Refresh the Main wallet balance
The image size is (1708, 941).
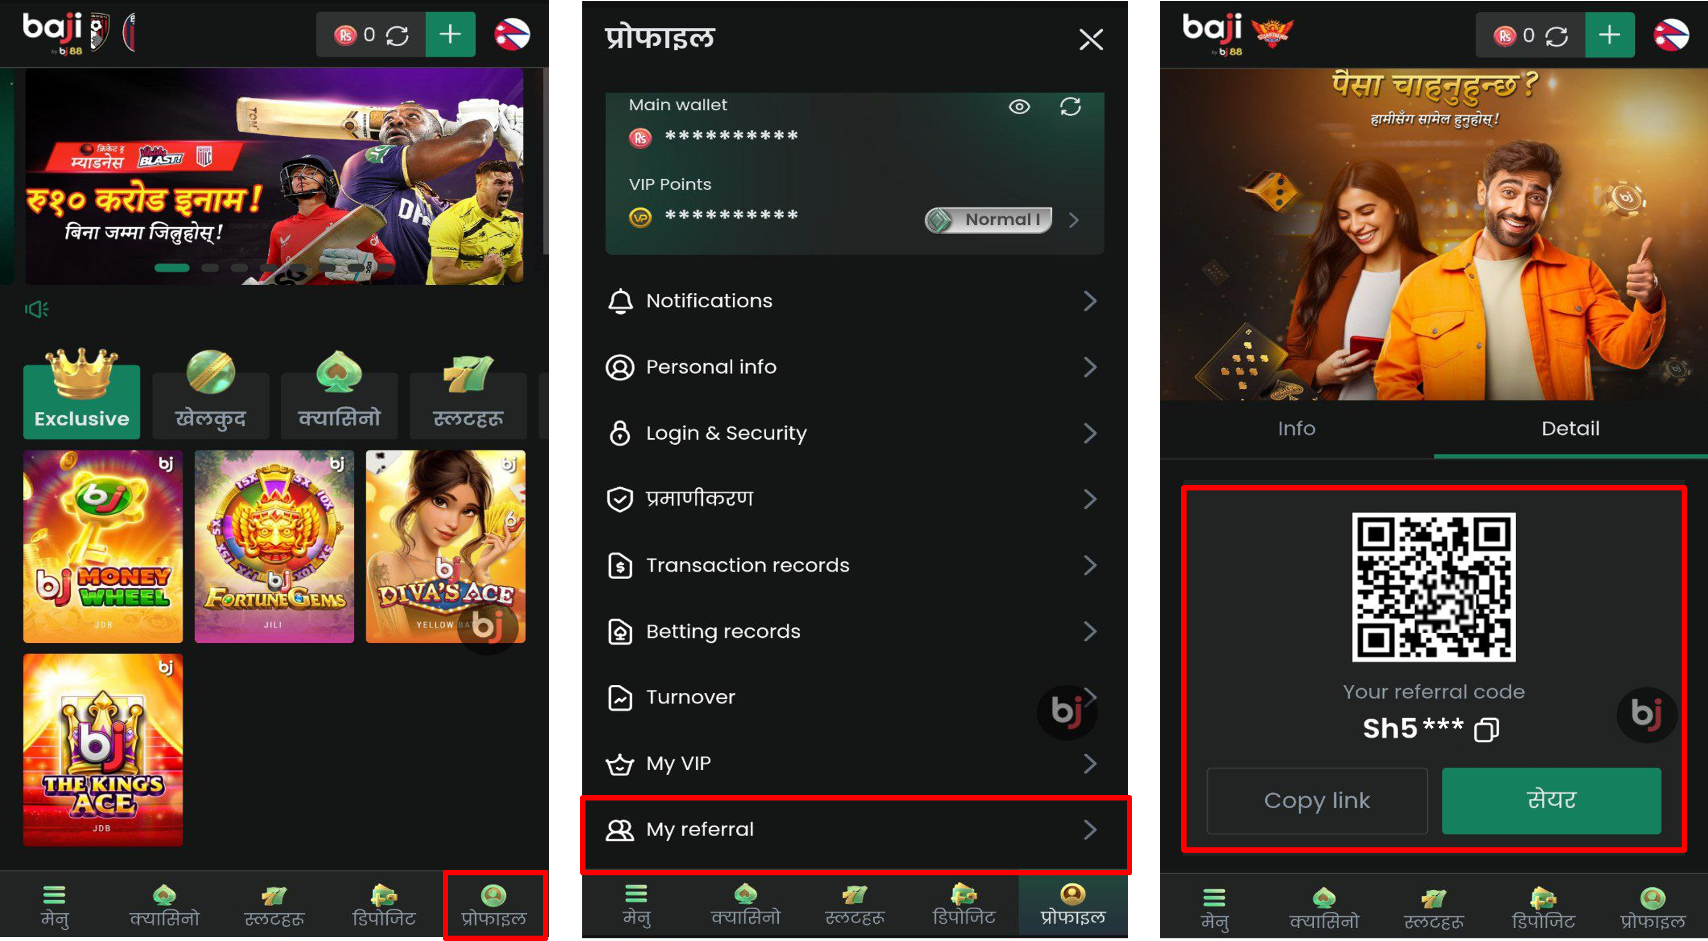click(1070, 107)
